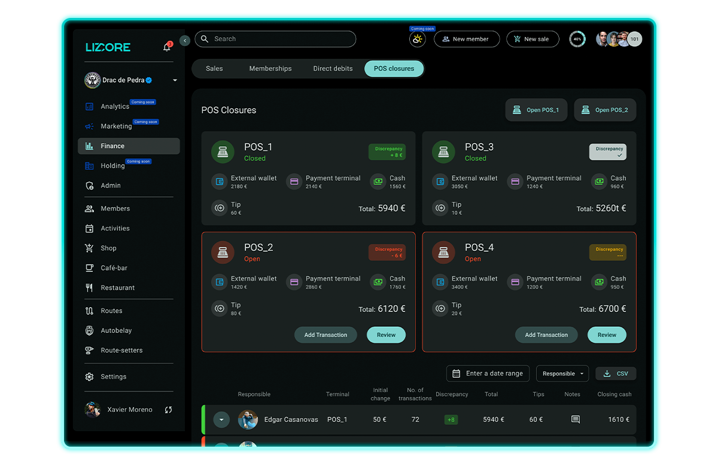718x467 pixels.
Task: Click the Routes icon in the sidebar
Action: click(x=90, y=310)
